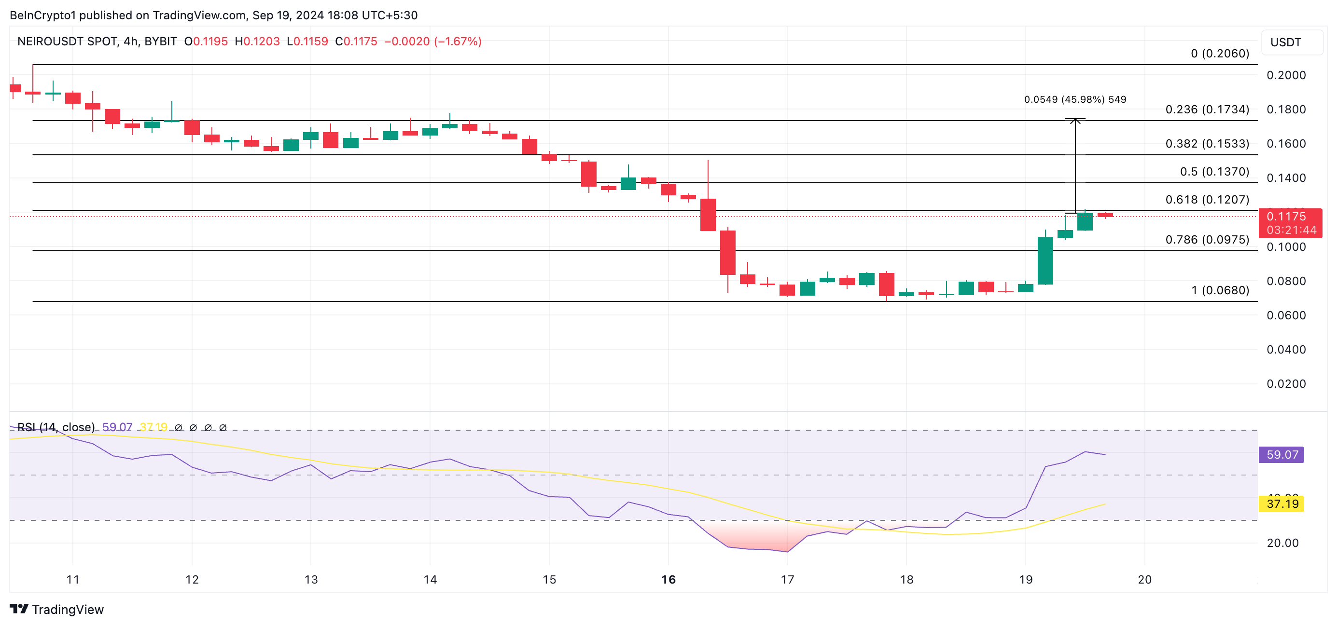Click the last ∅ symbol in RSI legend
This screenshot has height=626, width=1337.
click(223, 427)
